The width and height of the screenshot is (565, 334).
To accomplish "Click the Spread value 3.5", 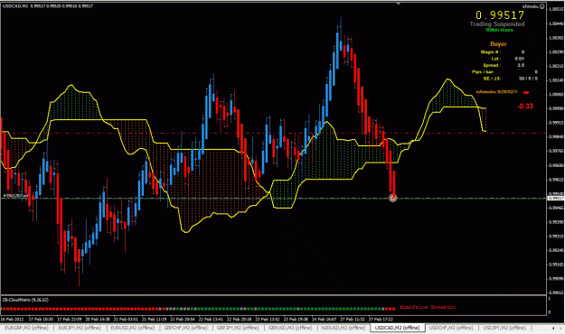I will point(521,65).
